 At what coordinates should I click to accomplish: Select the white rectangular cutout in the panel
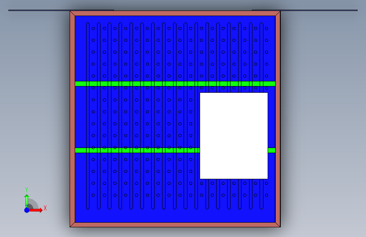click(x=233, y=136)
